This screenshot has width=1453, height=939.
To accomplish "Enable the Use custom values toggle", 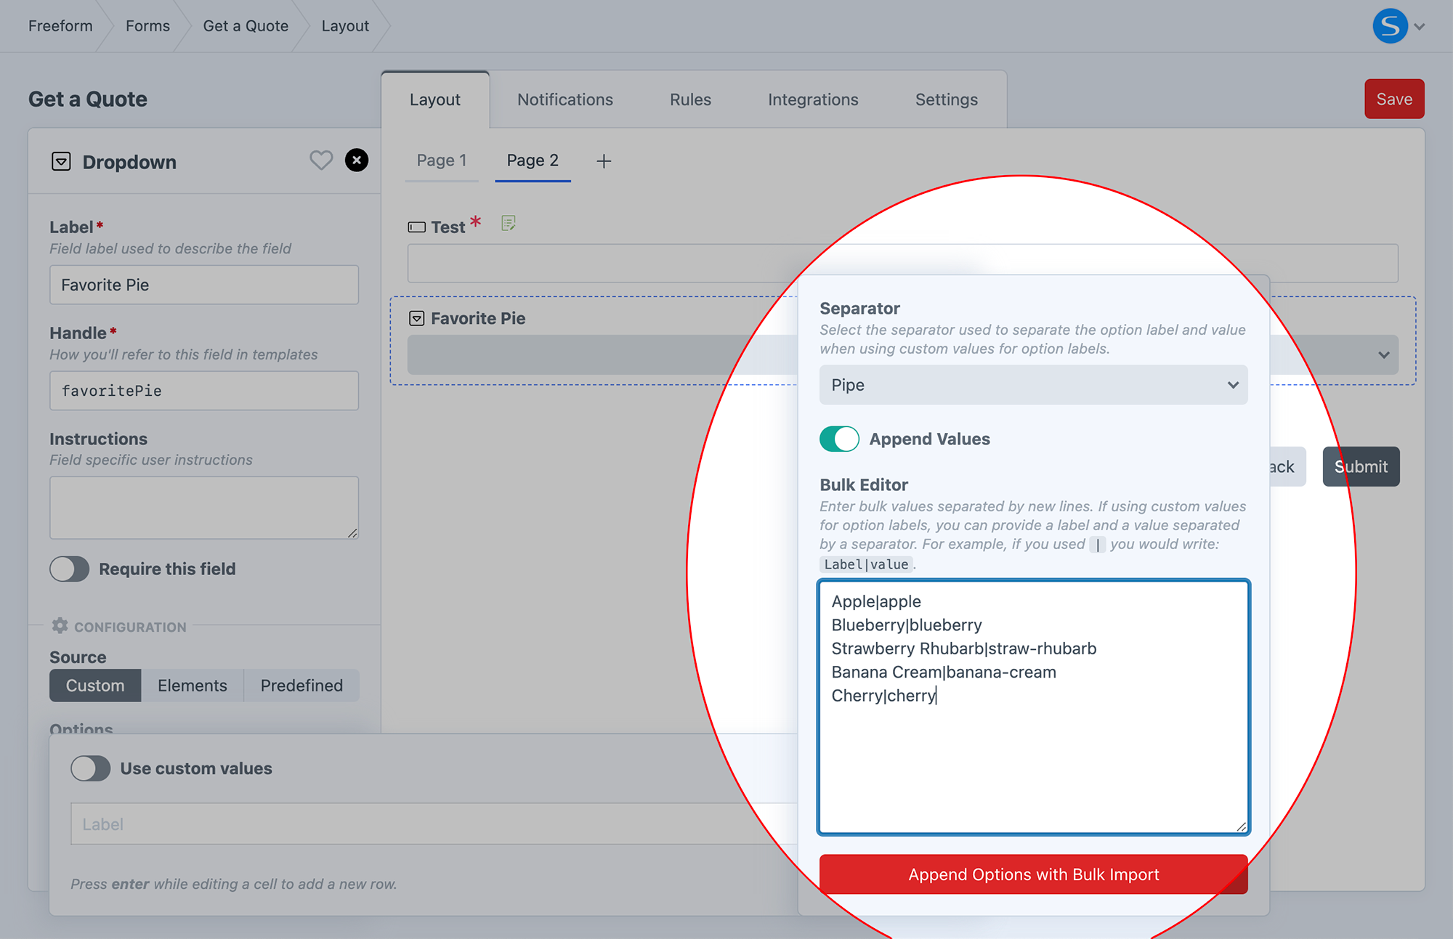I will point(90,768).
